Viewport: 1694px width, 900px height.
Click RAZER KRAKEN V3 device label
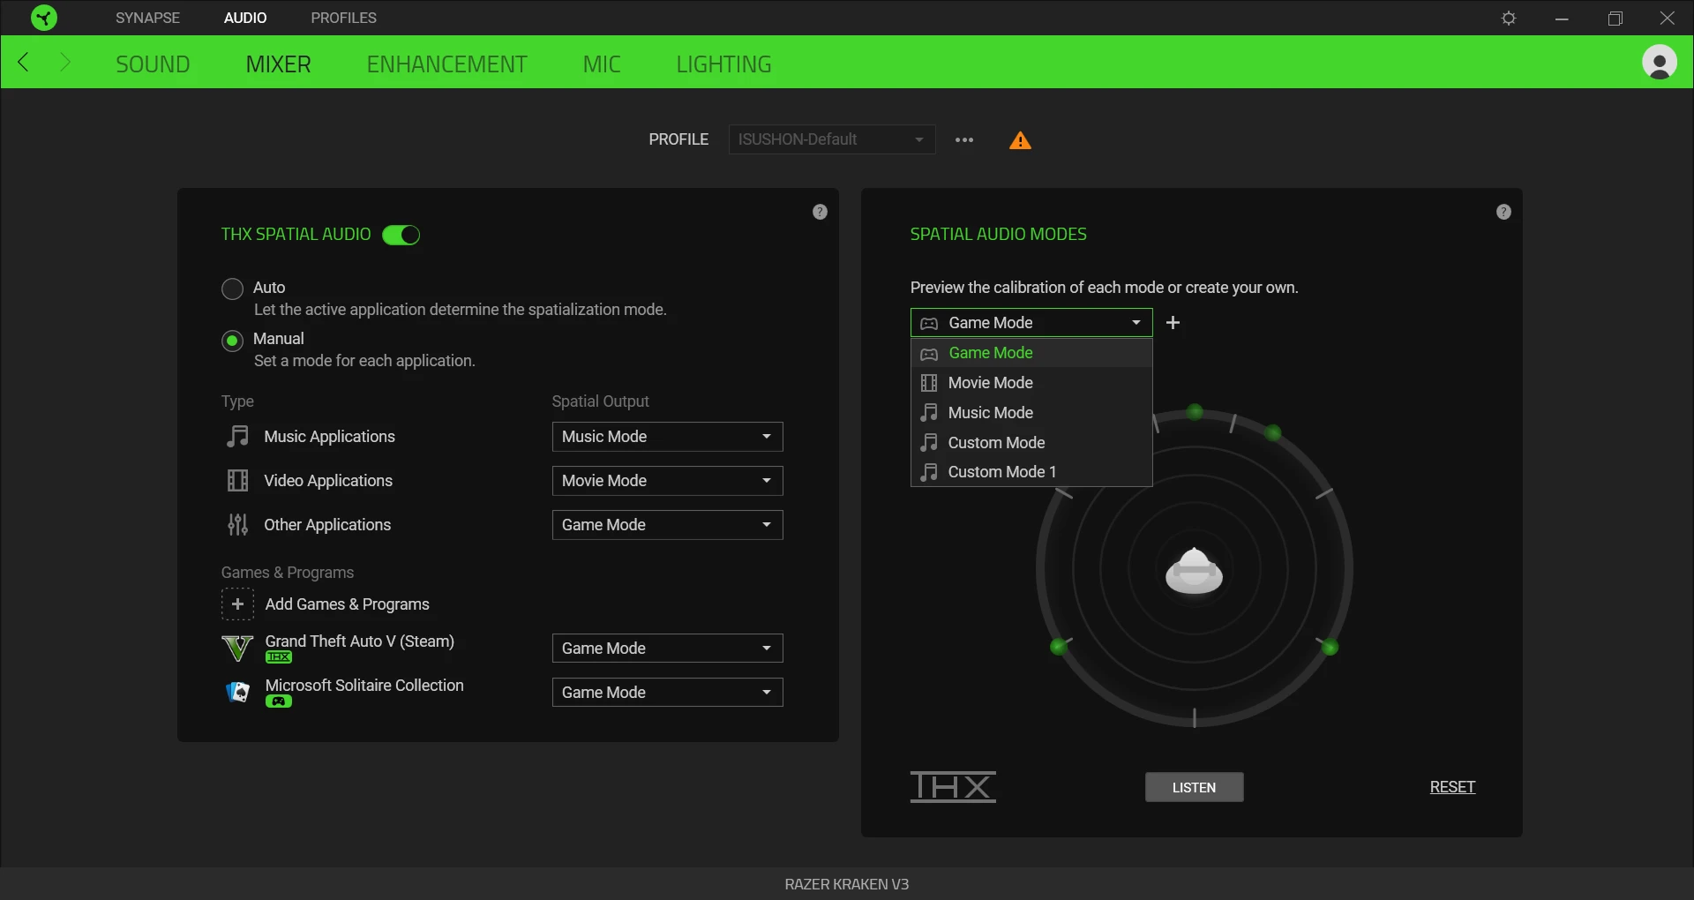point(847,884)
